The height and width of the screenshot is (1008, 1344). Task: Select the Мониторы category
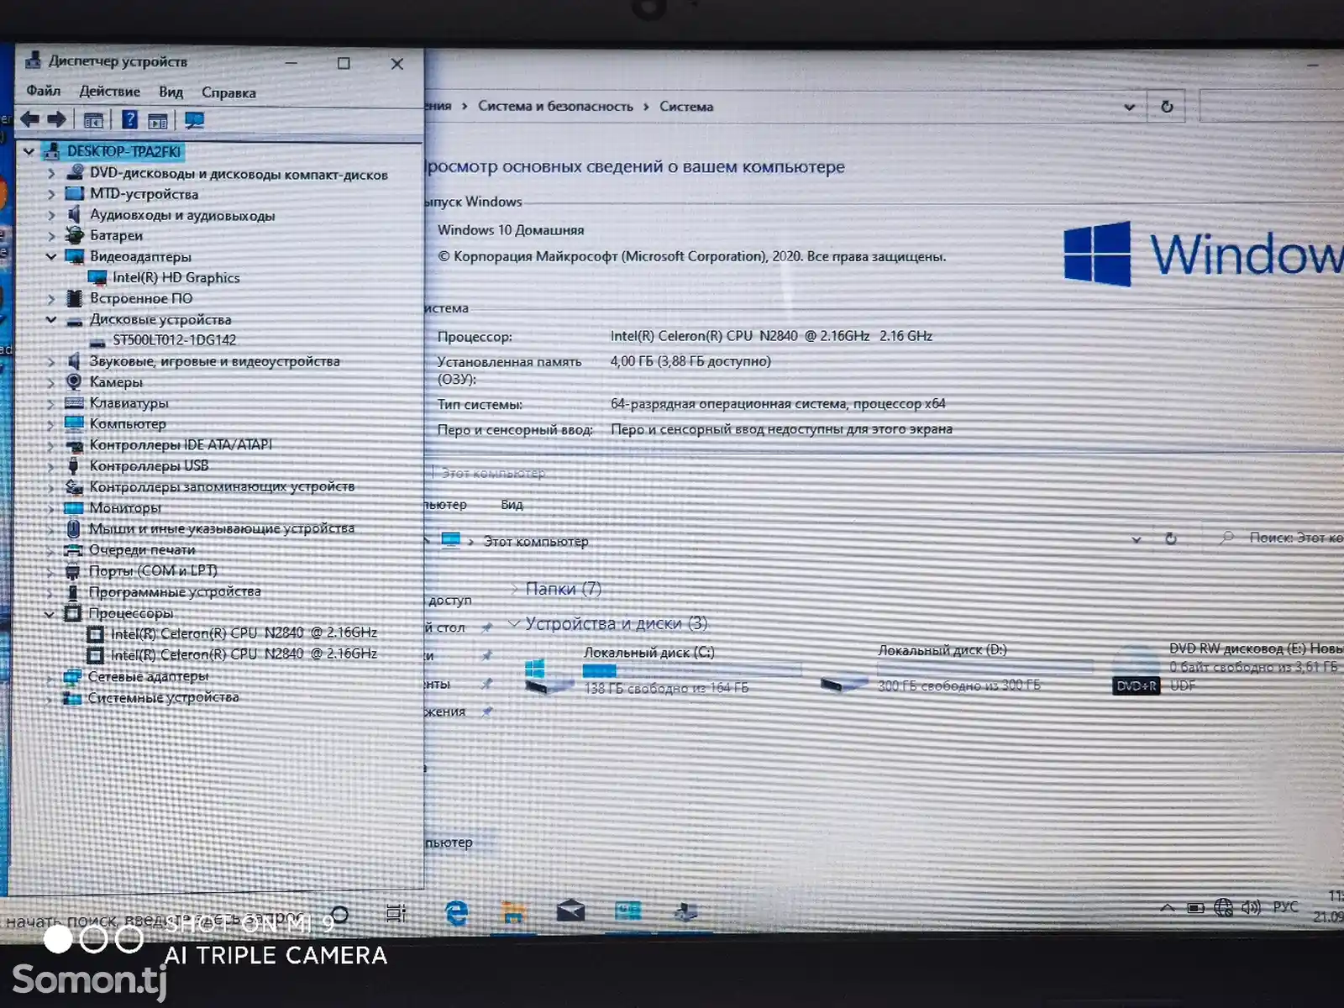coord(124,507)
